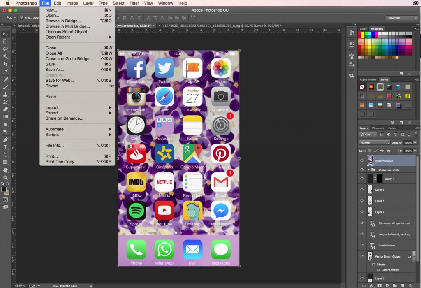Screen dimensions: 421x288
Task: Pick the yellow swatch in top row
Action: (363, 33)
